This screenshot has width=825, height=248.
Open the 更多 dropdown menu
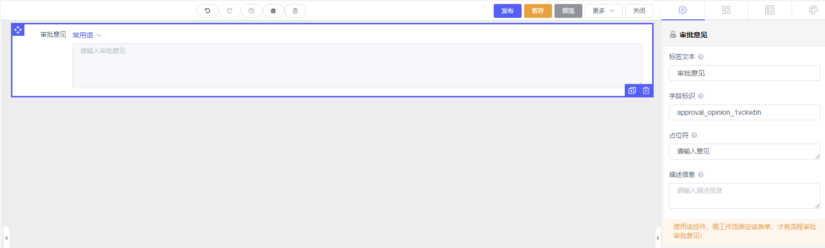pos(603,10)
